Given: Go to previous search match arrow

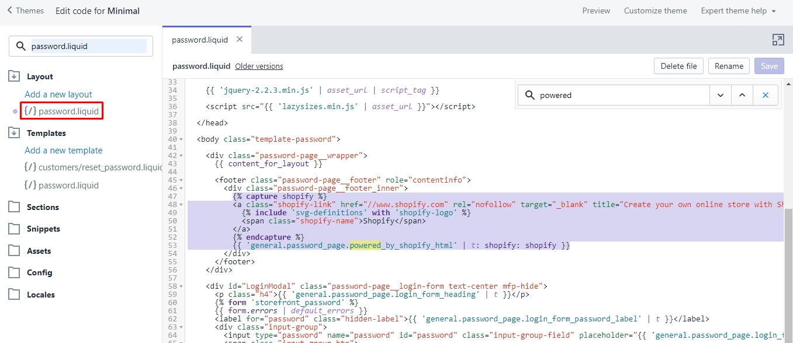Looking at the screenshot, I should [x=742, y=95].
